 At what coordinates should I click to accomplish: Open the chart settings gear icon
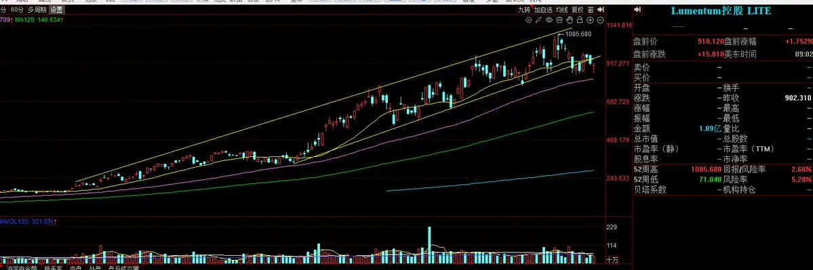point(529,20)
